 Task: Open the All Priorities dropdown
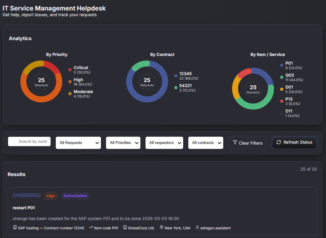123,143
